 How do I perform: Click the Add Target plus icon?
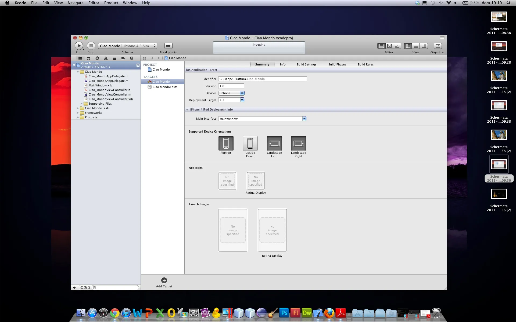[x=164, y=280]
